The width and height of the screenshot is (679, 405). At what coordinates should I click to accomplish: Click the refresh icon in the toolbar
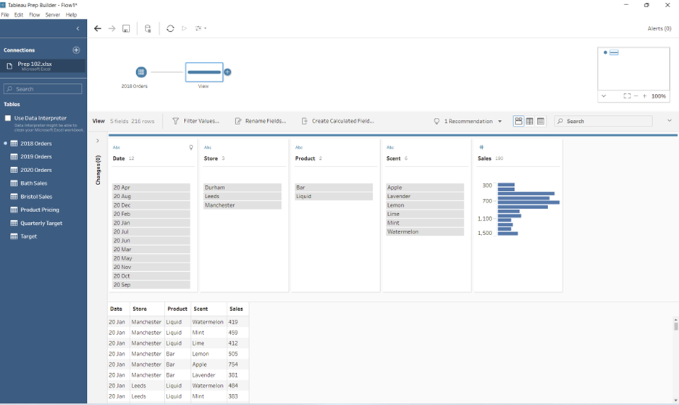pyautogui.click(x=170, y=28)
